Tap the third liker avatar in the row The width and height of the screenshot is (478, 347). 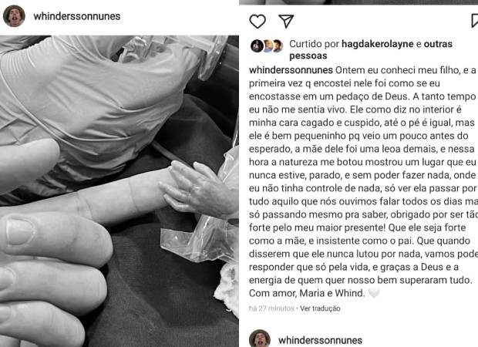click(x=277, y=45)
